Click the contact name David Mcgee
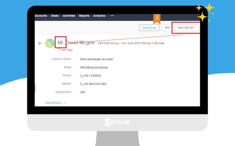235x146 pixels. click(x=80, y=43)
